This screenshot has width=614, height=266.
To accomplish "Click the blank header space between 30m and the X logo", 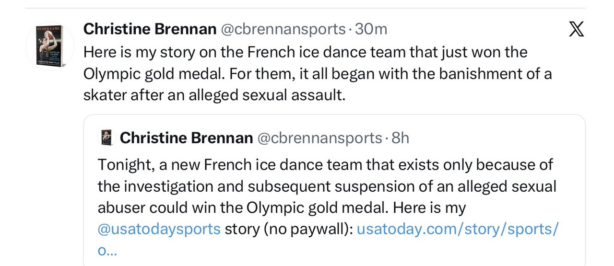I will 475,29.
